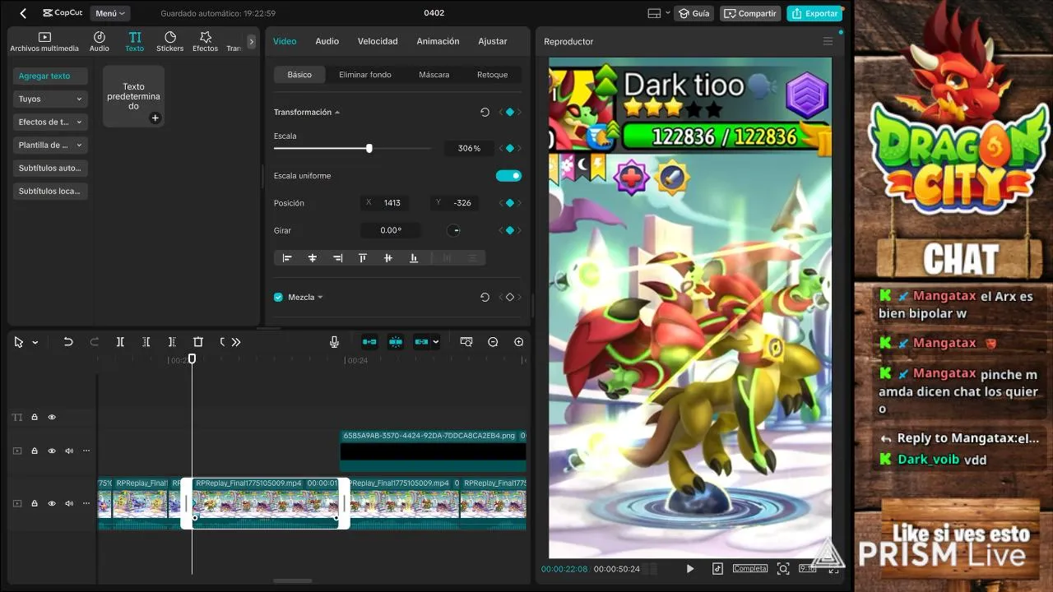
Task: Expand the Mezcla section arrow
Action: (x=321, y=298)
